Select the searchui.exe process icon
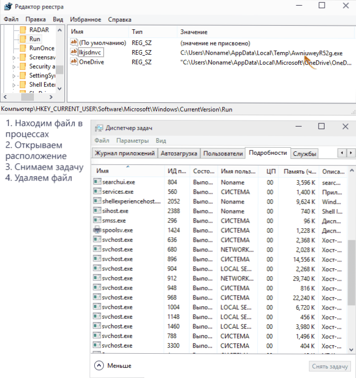 coord(97,182)
